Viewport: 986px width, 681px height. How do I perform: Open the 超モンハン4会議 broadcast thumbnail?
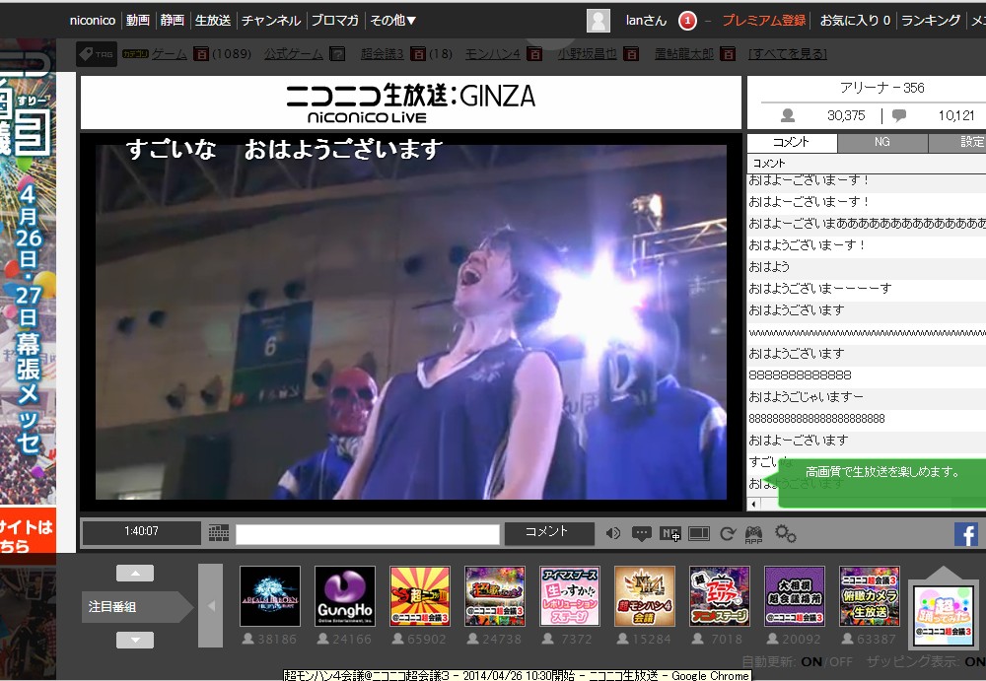click(x=645, y=596)
